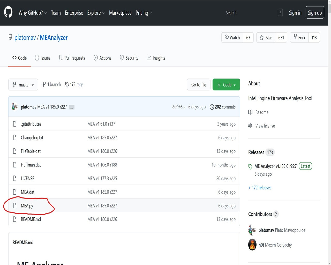Open the green Code download dropdown

click(x=226, y=85)
